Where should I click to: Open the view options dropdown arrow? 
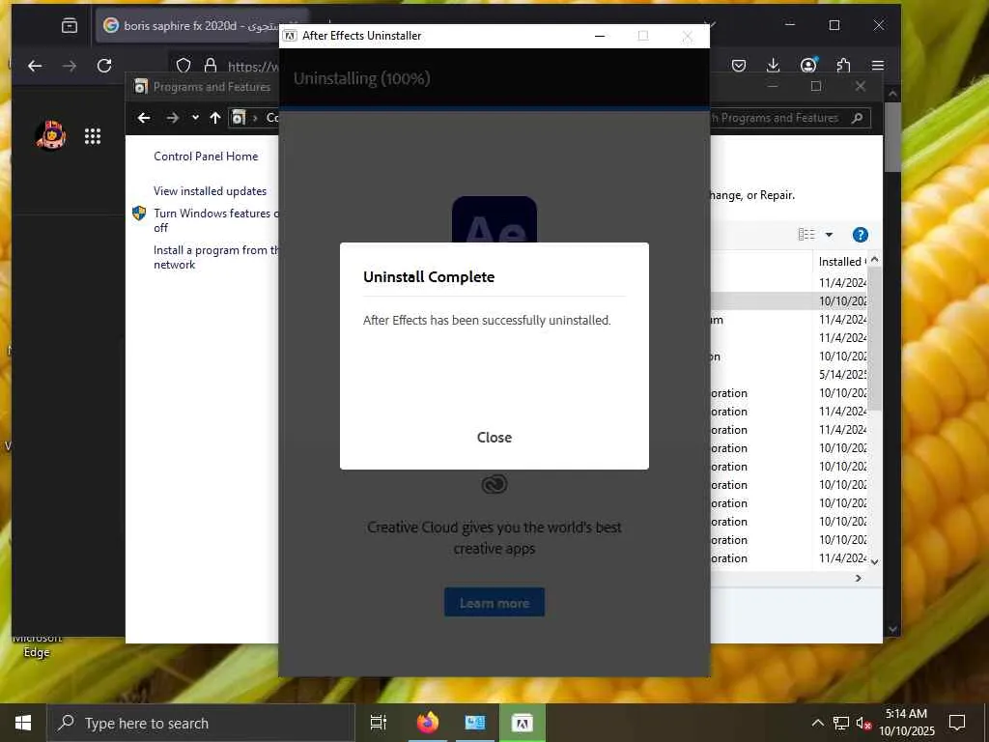click(830, 235)
